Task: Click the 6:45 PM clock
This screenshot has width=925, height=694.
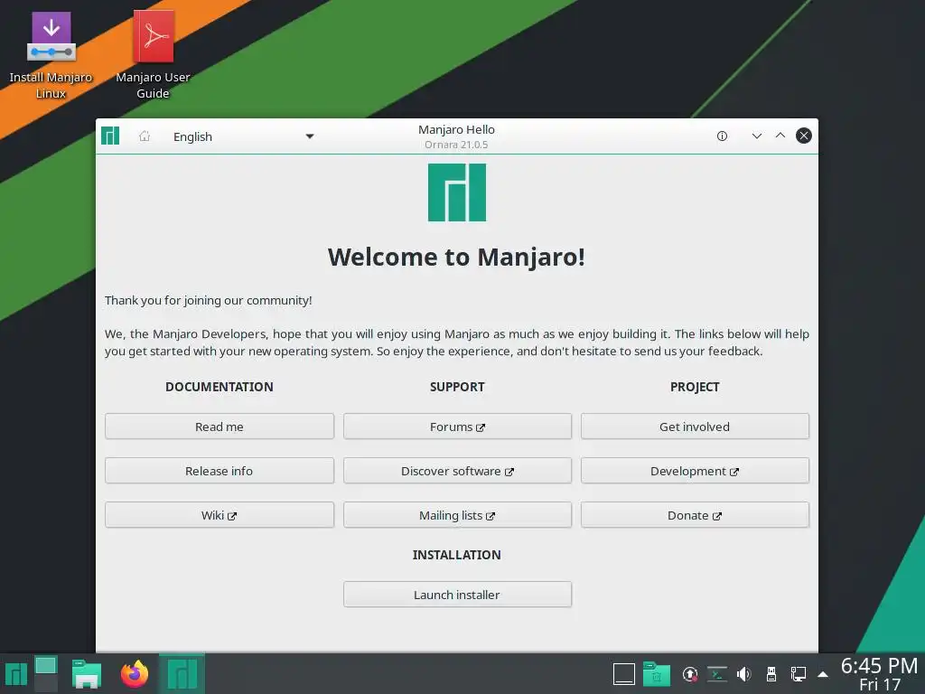Action: pyautogui.click(x=880, y=674)
